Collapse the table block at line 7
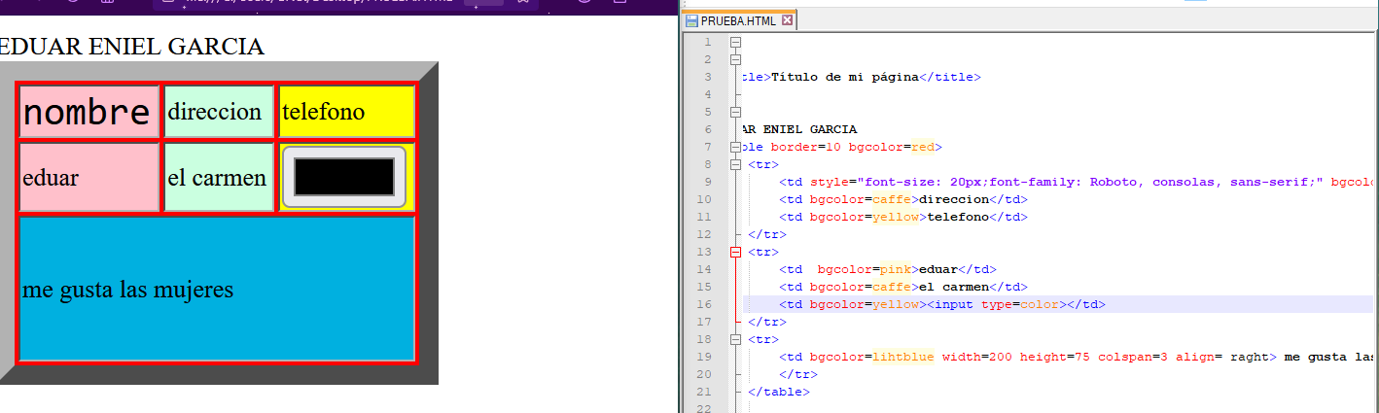The image size is (1379, 413). tap(735, 148)
